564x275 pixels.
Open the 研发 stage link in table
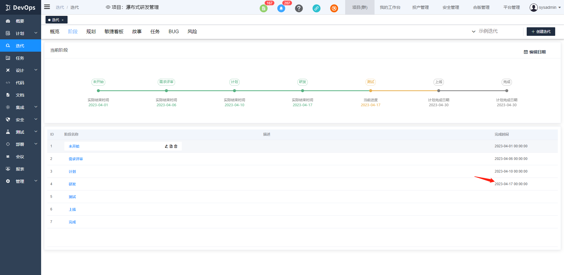(x=72, y=184)
